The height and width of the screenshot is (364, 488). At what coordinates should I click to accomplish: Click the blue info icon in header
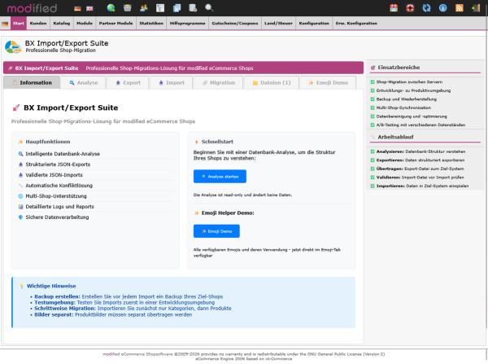click(442, 8)
